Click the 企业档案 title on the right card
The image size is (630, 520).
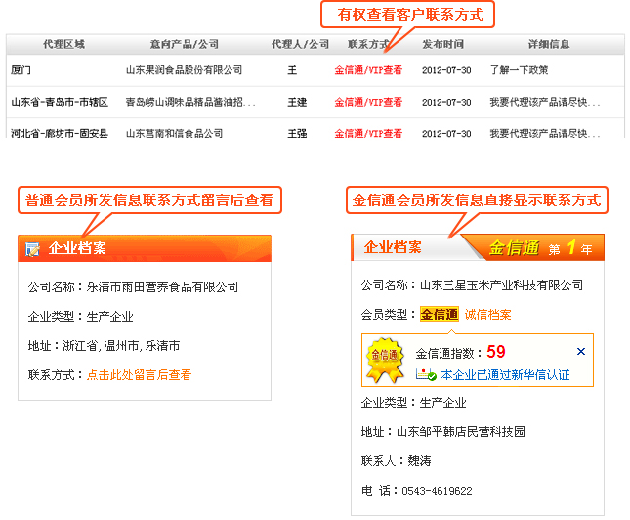393,247
